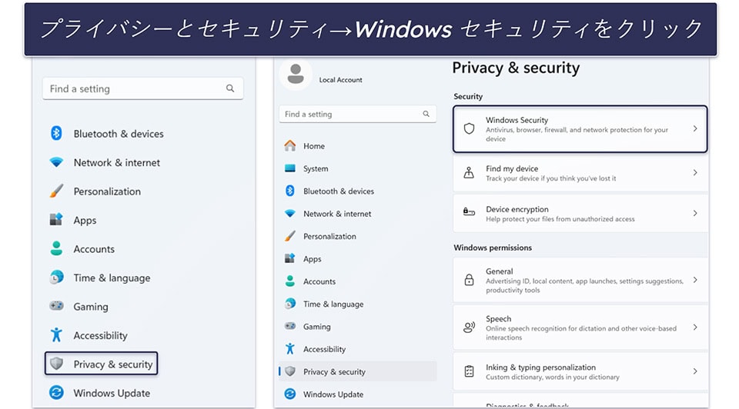Click wifi icon in the Settings window sidebar

tap(290, 213)
